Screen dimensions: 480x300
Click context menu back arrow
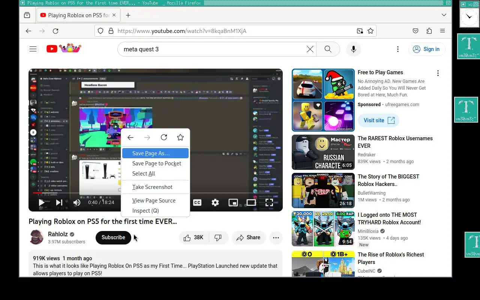tap(130, 138)
